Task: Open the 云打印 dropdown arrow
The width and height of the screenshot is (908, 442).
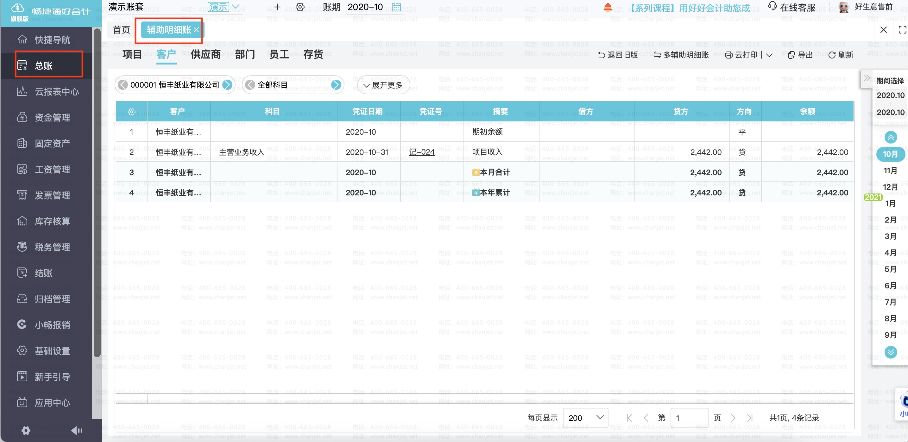Action: (769, 55)
